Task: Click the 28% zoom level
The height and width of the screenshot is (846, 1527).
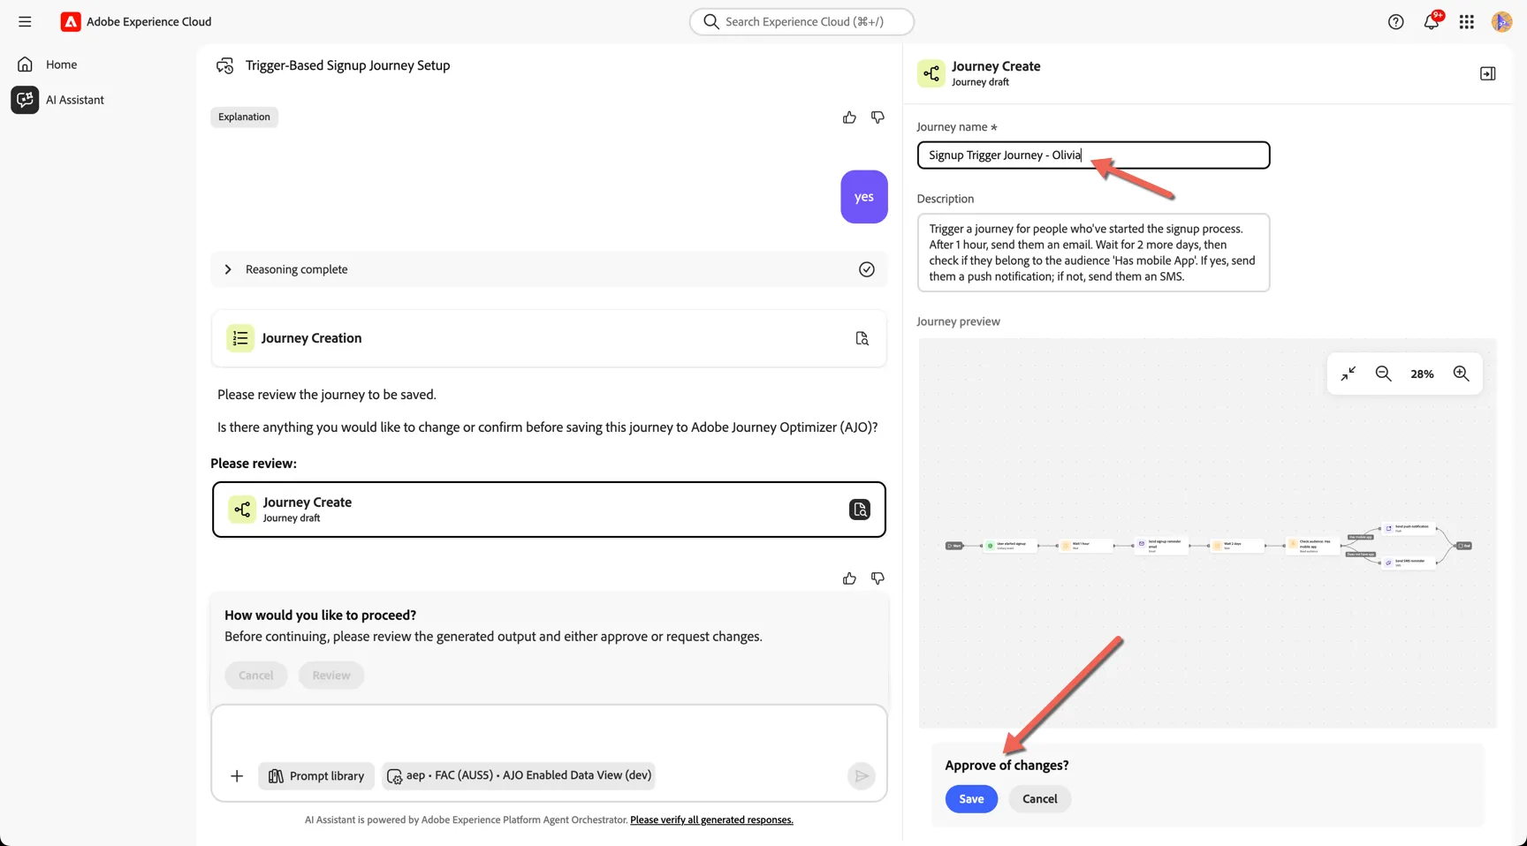Action: (1422, 374)
